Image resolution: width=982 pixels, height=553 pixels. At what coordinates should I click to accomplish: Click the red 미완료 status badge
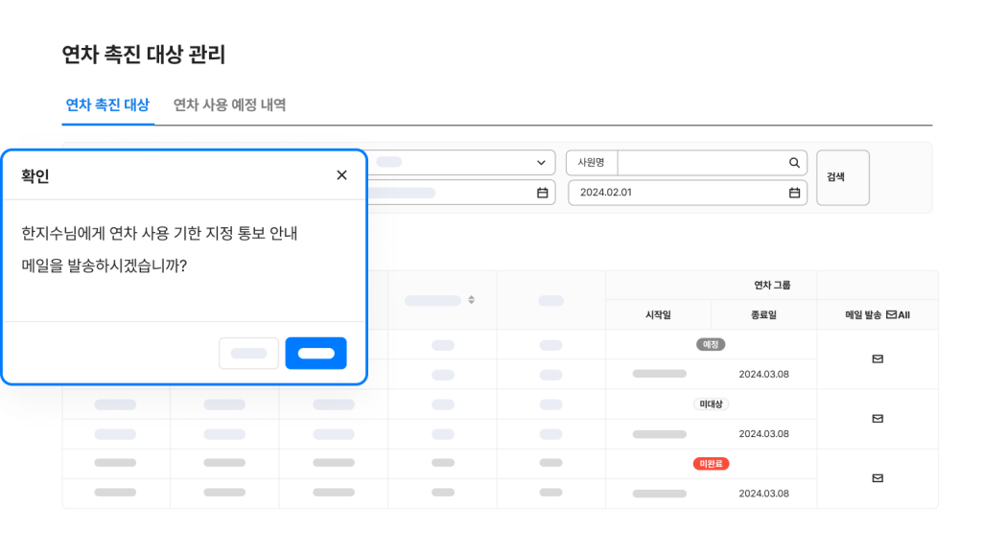(711, 464)
